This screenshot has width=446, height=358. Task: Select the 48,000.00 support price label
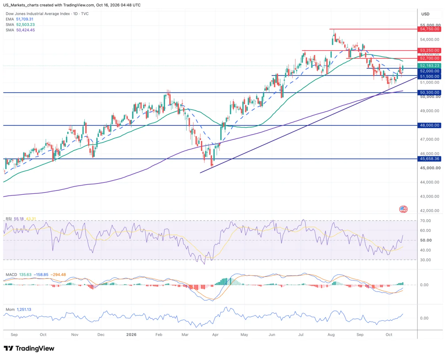(x=429, y=125)
